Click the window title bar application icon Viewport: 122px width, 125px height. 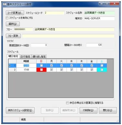coord(5,4)
